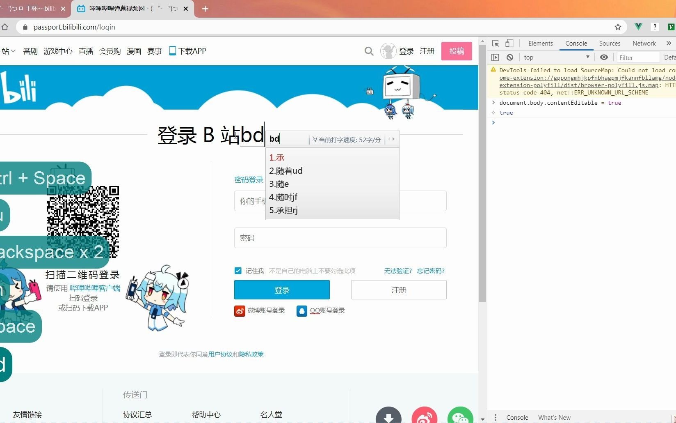The width and height of the screenshot is (676, 423).
Task: Switch to the Elements tab in DevTools
Action: (x=541, y=43)
